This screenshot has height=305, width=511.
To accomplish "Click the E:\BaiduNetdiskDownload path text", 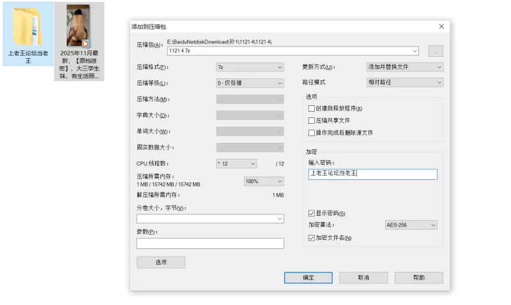I will coord(219,41).
